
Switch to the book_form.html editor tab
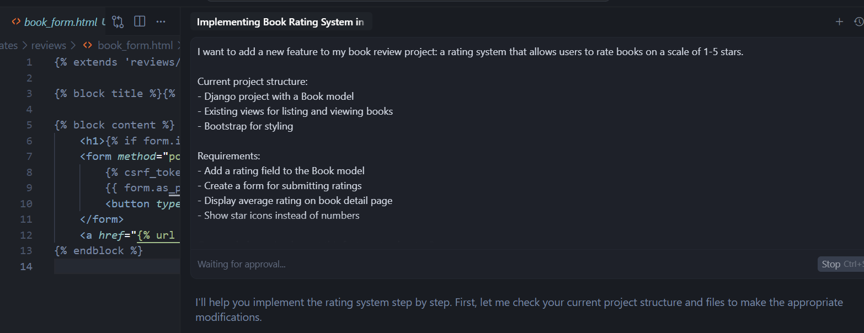coord(61,22)
